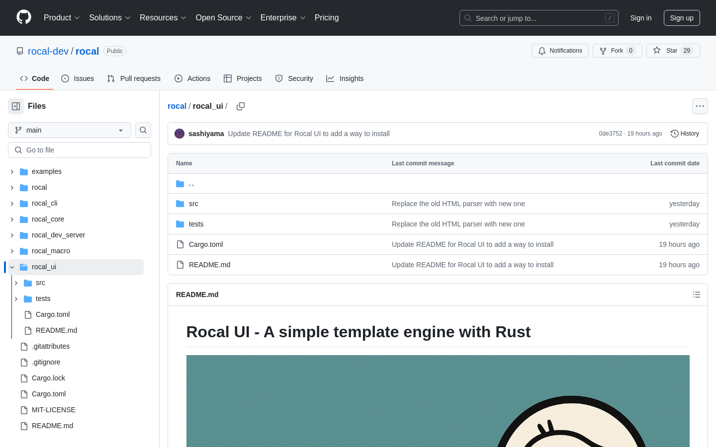Open commit hash 0de3752
Image resolution: width=716 pixels, height=447 pixels.
pos(611,134)
